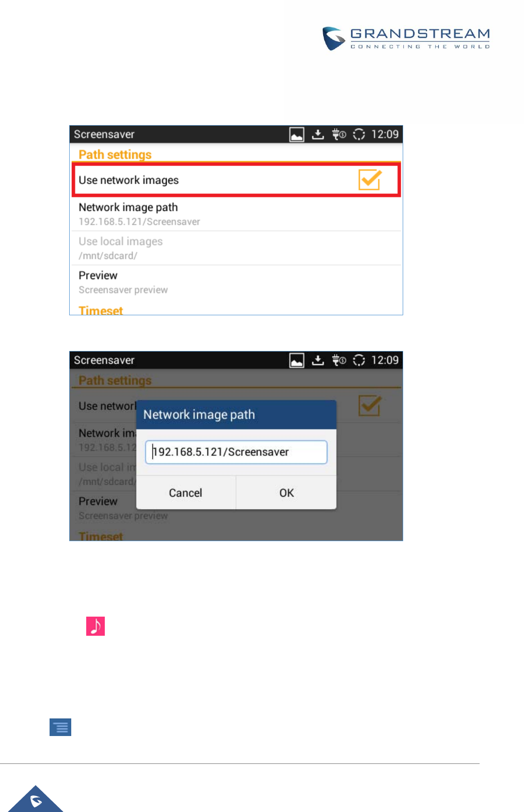Image resolution: width=524 pixels, height=812 pixels.
Task: Click the network image path text field
Action: (x=236, y=452)
